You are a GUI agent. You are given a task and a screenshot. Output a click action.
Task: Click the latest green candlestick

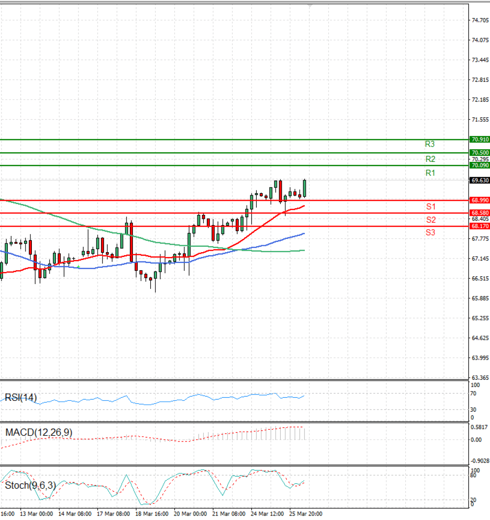(x=304, y=188)
